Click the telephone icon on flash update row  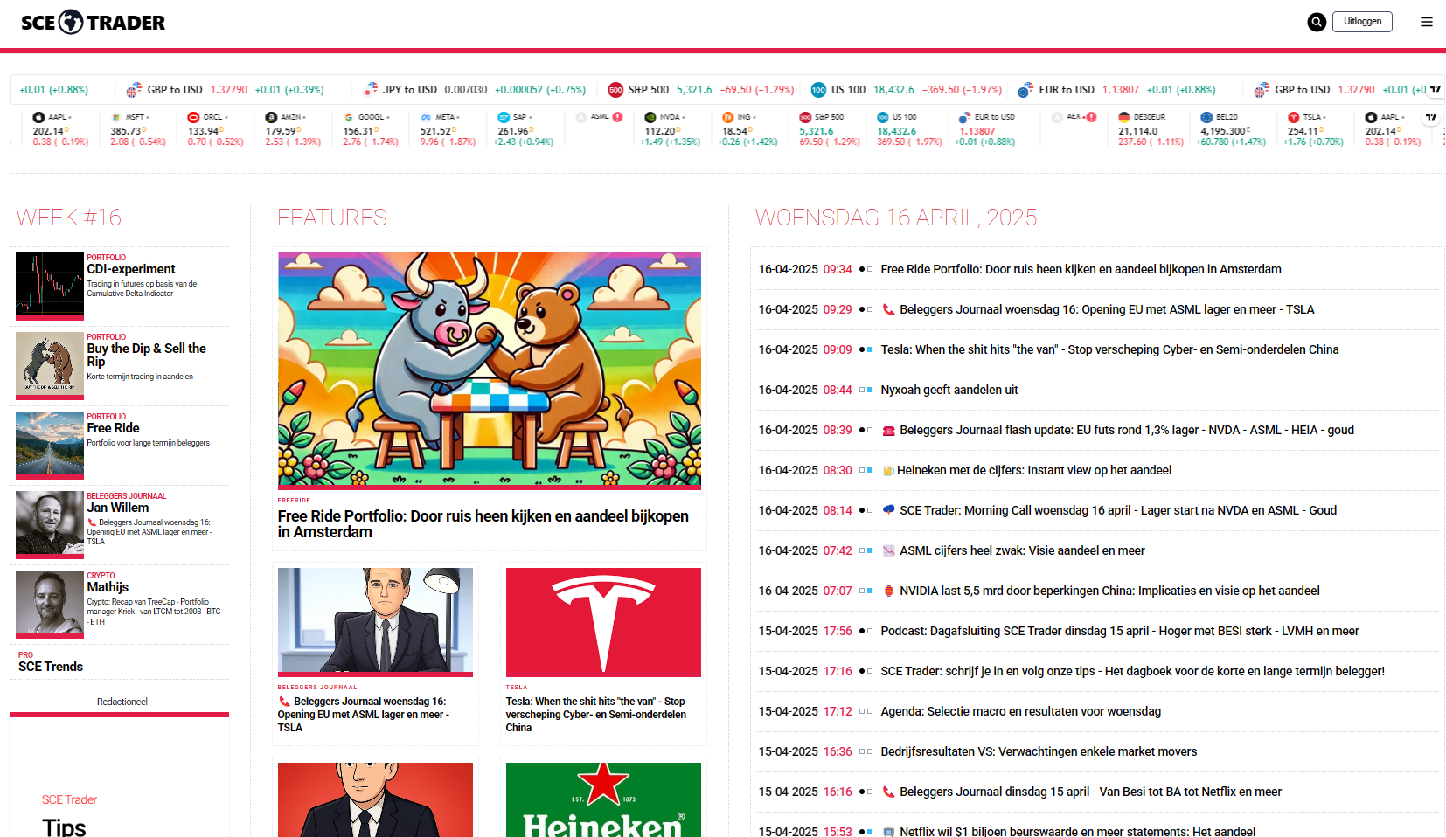click(x=888, y=430)
